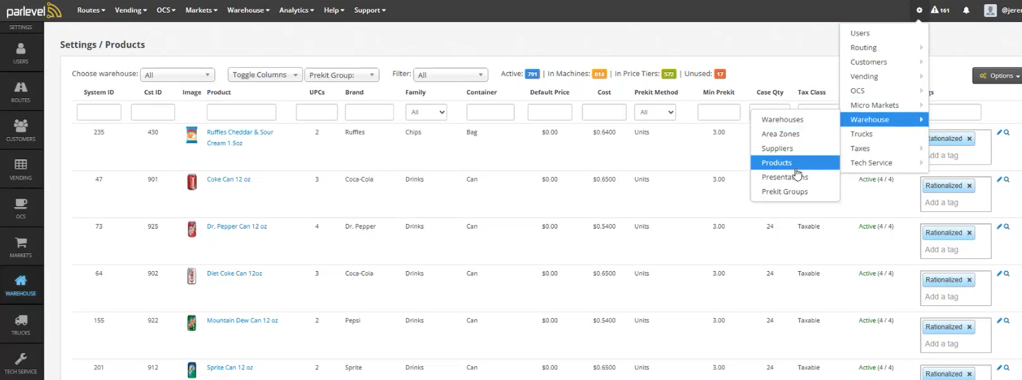Open the Prekit Group dropdown

pos(342,75)
